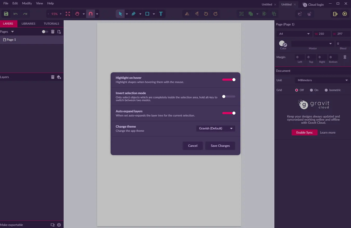Undo the last action
351x228 pixels.
coord(16,14)
